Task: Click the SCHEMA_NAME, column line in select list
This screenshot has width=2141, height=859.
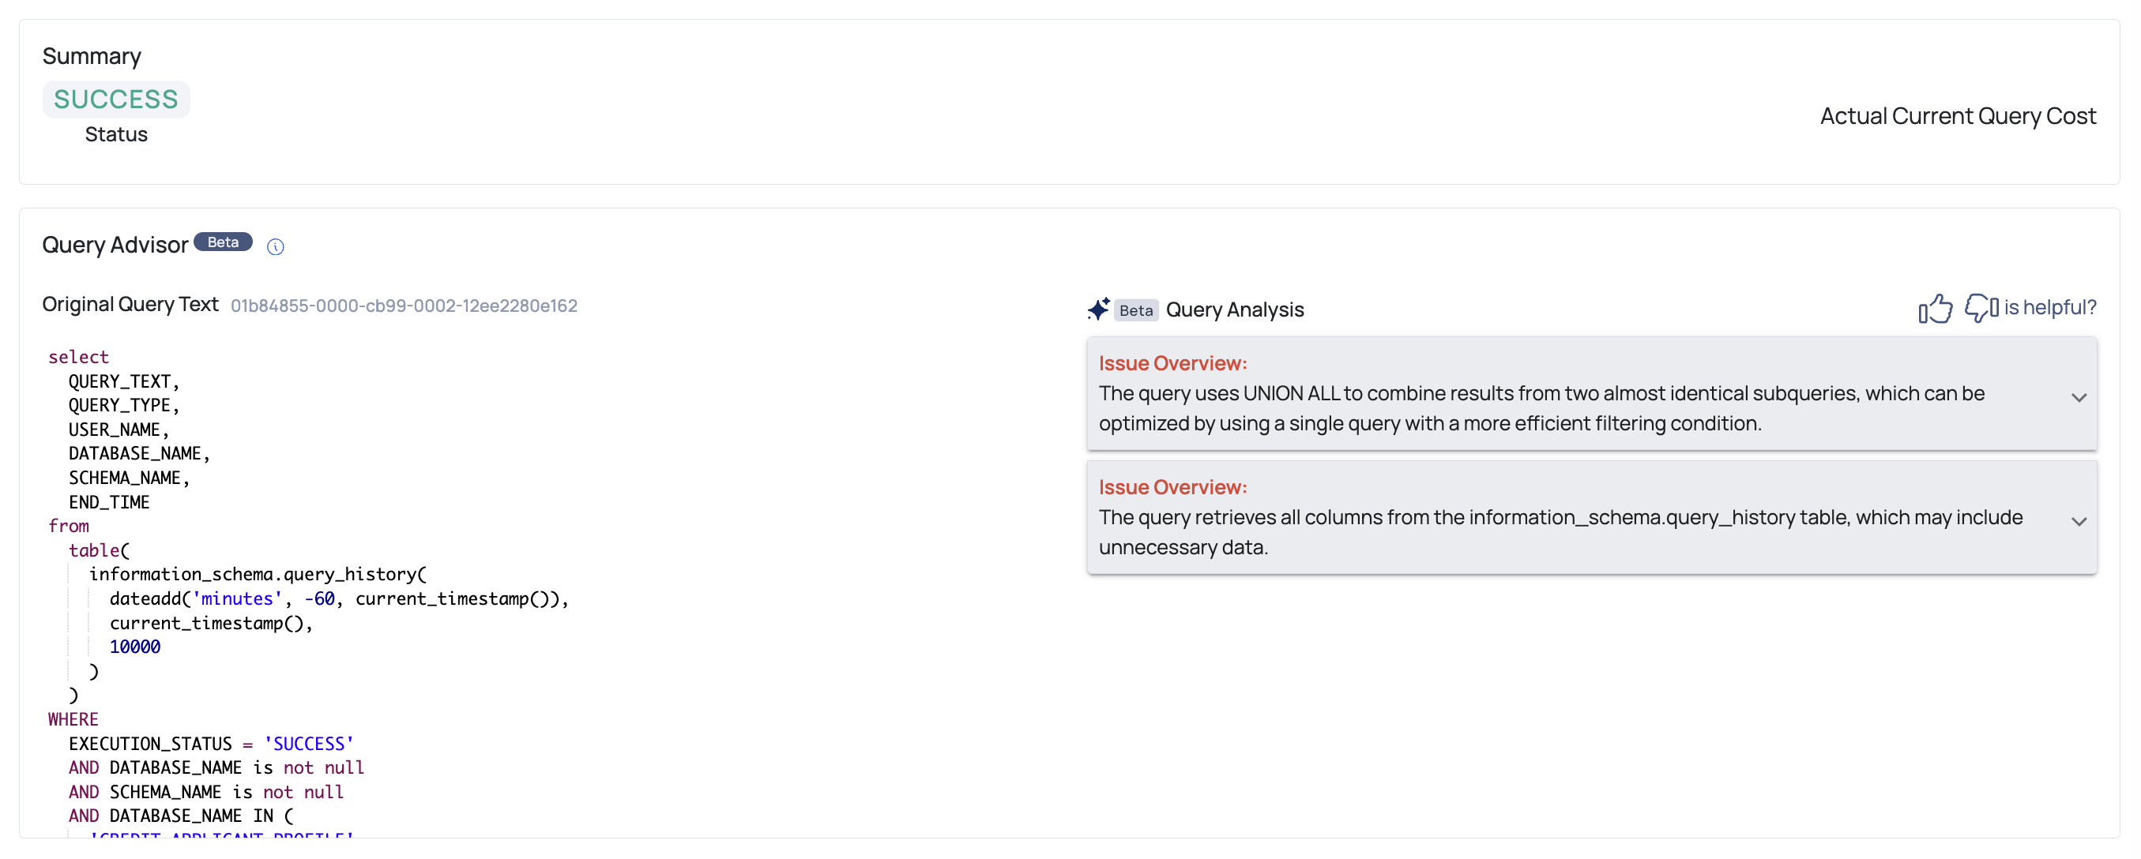Action: point(129,478)
